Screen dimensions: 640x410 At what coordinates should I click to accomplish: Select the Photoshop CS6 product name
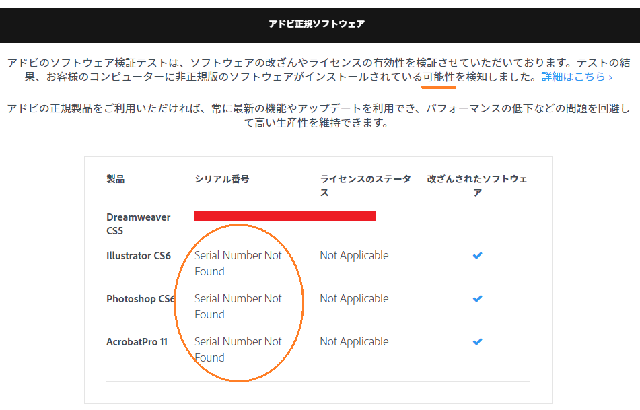click(140, 299)
